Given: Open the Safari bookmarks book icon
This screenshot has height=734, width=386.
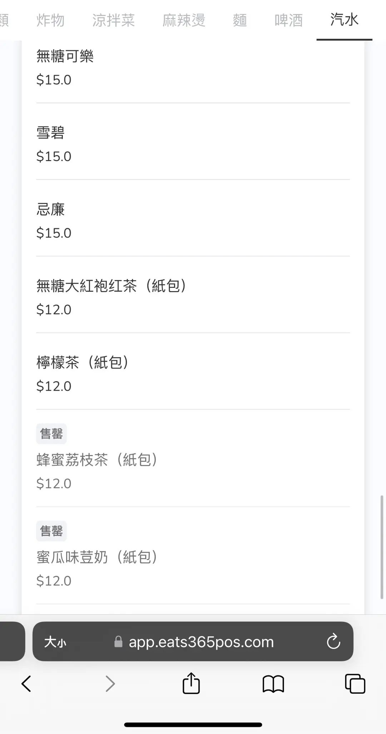Looking at the screenshot, I should [273, 684].
